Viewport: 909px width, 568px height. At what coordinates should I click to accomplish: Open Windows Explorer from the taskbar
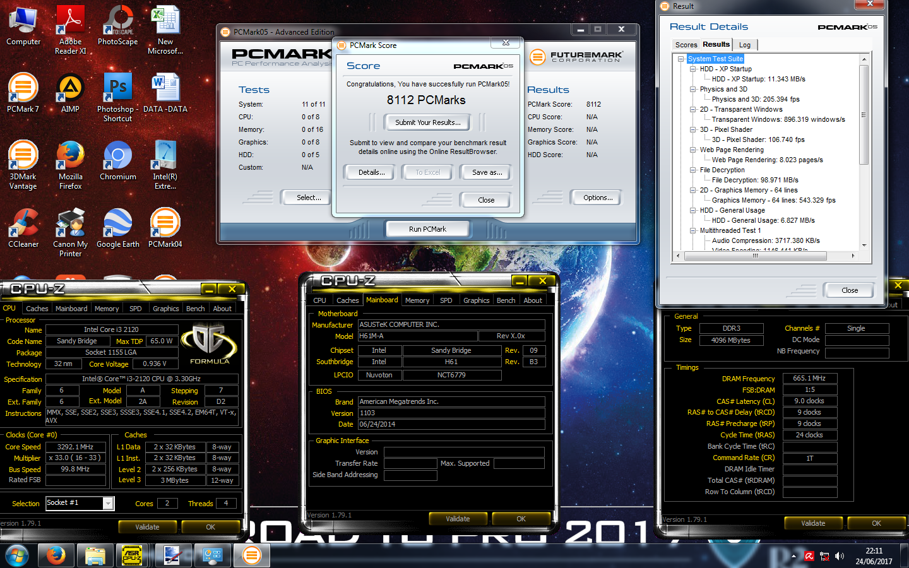tap(95, 555)
